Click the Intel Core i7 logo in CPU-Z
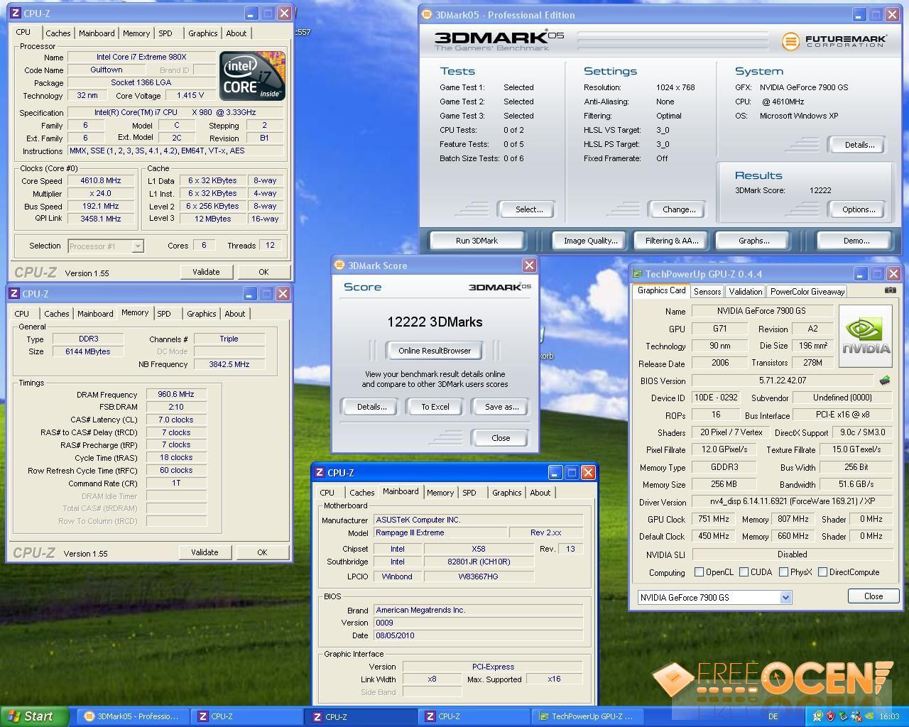Image resolution: width=909 pixels, height=727 pixels. (252, 75)
